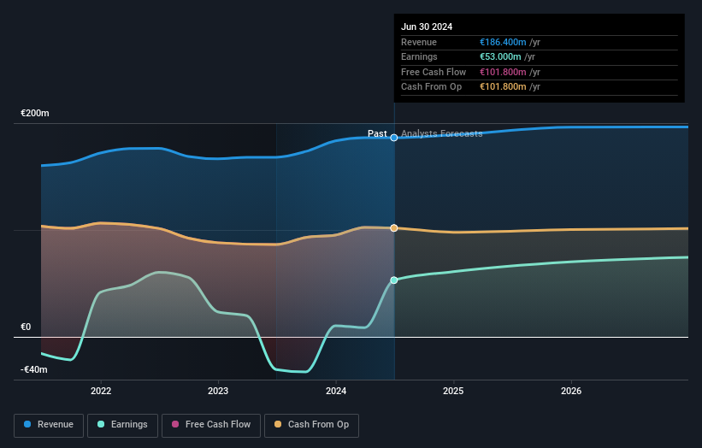Click the 2024 x-axis label
The width and height of the screenshot is (702, 448).
[336, 391]
